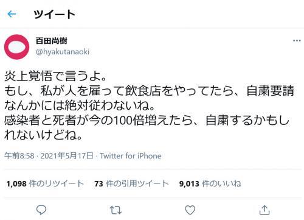
Task: Click the Twitter for iPhone source link
Action: pyautogui.click(x=131, y=156)
